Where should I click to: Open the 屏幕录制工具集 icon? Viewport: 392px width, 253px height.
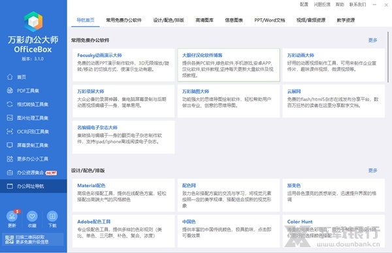[10, 145]
